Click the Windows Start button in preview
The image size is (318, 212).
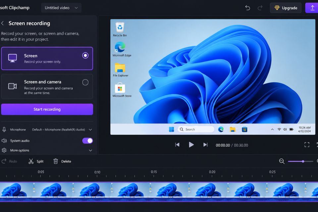(x=171, y=130)
